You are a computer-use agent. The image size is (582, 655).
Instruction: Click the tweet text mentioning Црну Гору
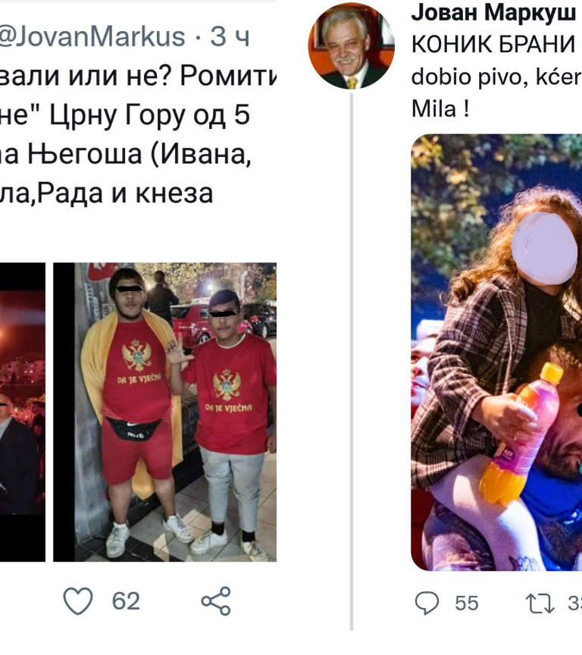point(125,115)
